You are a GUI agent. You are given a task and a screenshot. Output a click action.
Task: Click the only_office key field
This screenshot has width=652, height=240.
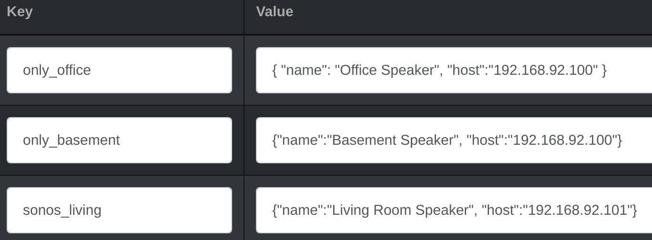click(x=119, y=70)
